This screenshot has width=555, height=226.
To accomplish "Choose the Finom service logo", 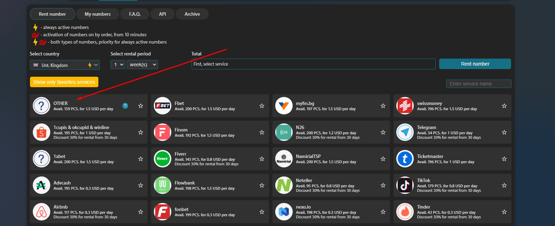I will coord(163,132).
